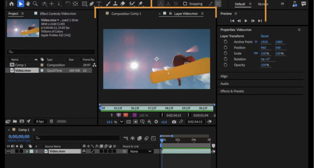Open the Preview panel menu
This screenshot has height=168, width=314.
[236, 13]
